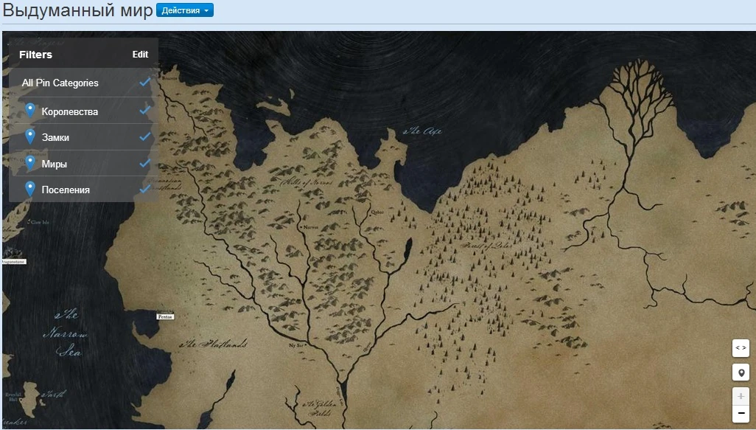Click the Filters panel heading

[x=35, y=55]
